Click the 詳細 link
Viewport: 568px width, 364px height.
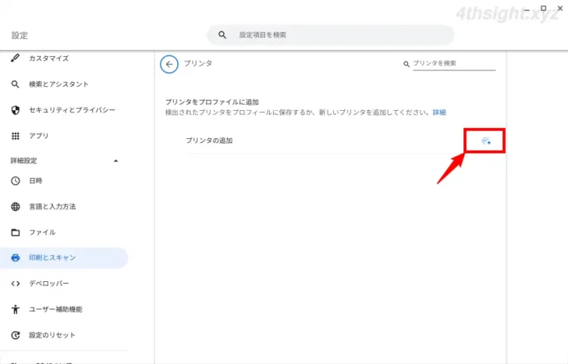pyautogui.click(x=439, y=112)
